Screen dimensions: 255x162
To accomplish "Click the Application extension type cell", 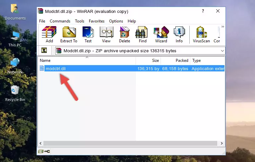I will 208,68.
